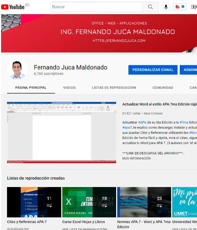This screenshot has width=197, height=230.
Task: Click playlist icon on Normas APA 7 thumbnail
Action: (159, 206)
